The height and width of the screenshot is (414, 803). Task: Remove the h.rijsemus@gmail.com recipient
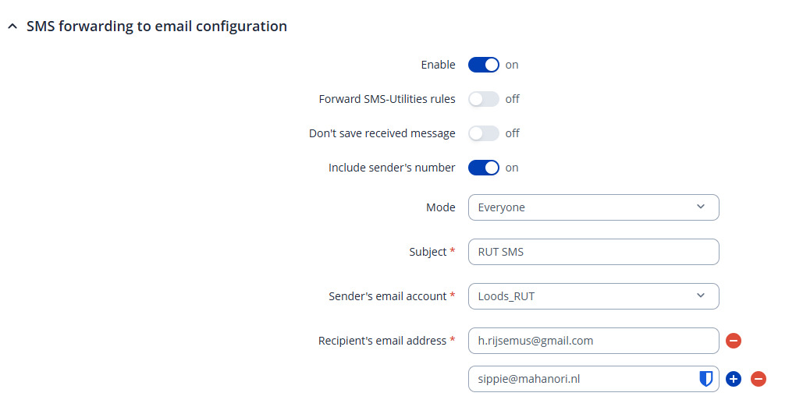click(734, 341)
